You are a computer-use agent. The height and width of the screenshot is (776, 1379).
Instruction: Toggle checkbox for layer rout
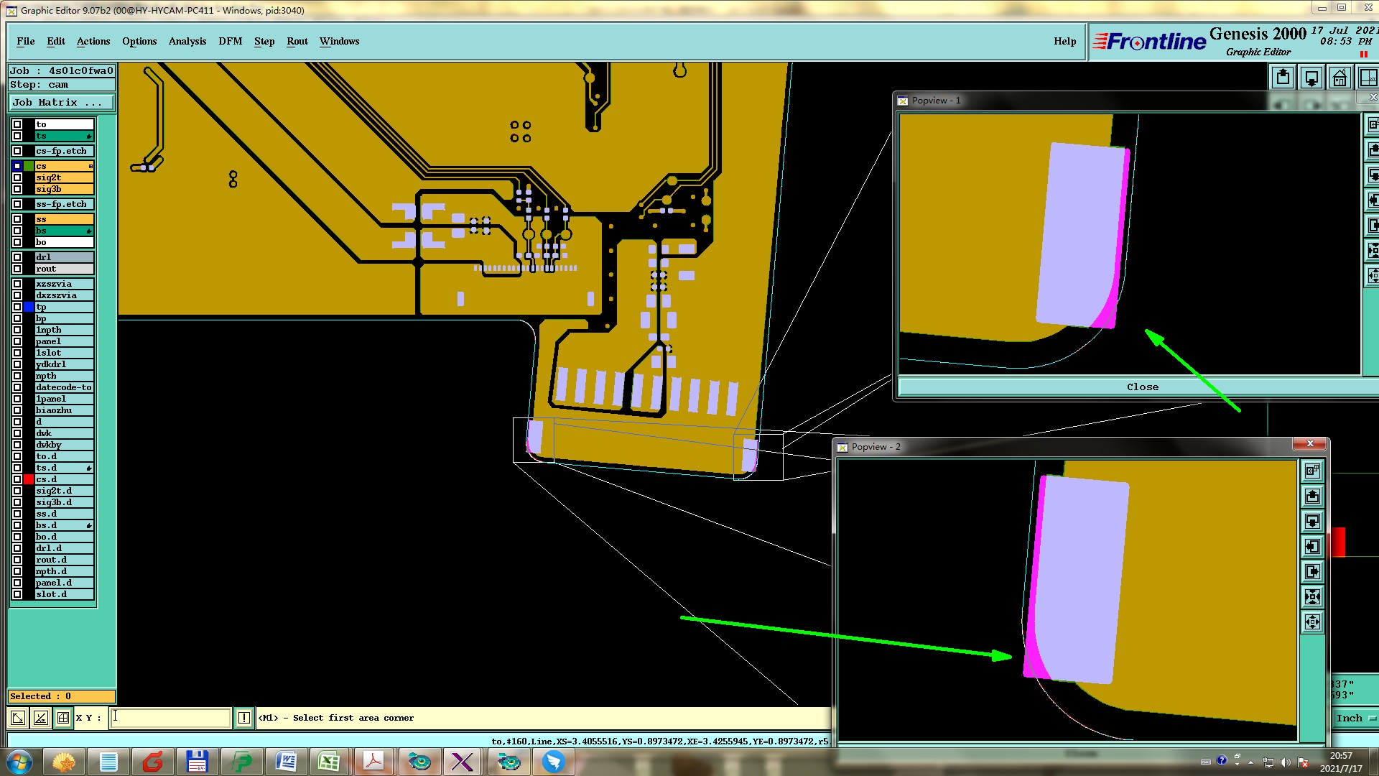click(17, 269)
